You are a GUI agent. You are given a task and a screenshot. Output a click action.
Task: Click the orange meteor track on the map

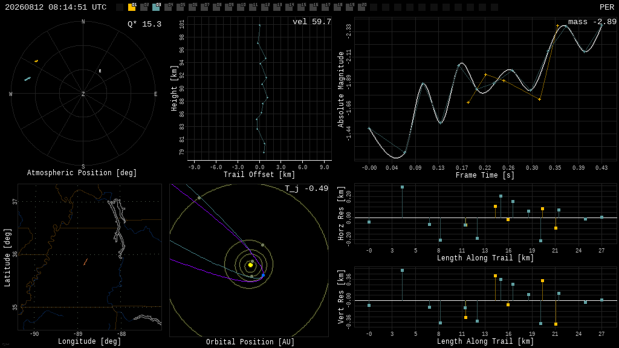(85, 262)
